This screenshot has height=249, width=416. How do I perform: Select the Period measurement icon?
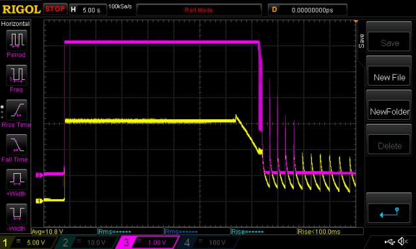point(16,40)
